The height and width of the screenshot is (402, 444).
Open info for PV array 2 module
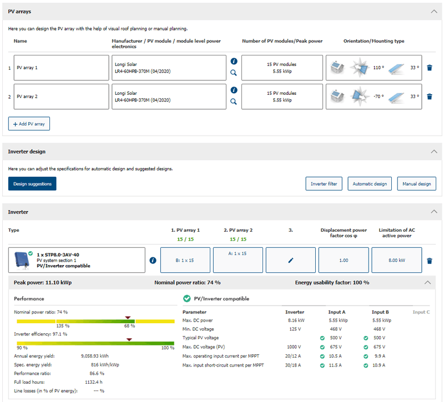click(234, 90)
